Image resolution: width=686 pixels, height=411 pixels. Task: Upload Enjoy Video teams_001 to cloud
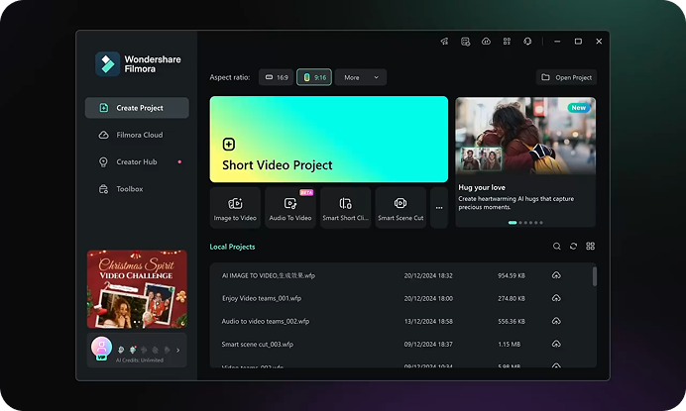(x=556, y=298)
